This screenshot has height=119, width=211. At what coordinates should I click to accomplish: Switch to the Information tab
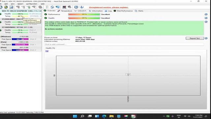pyautogui.click(x=96, y=11)
